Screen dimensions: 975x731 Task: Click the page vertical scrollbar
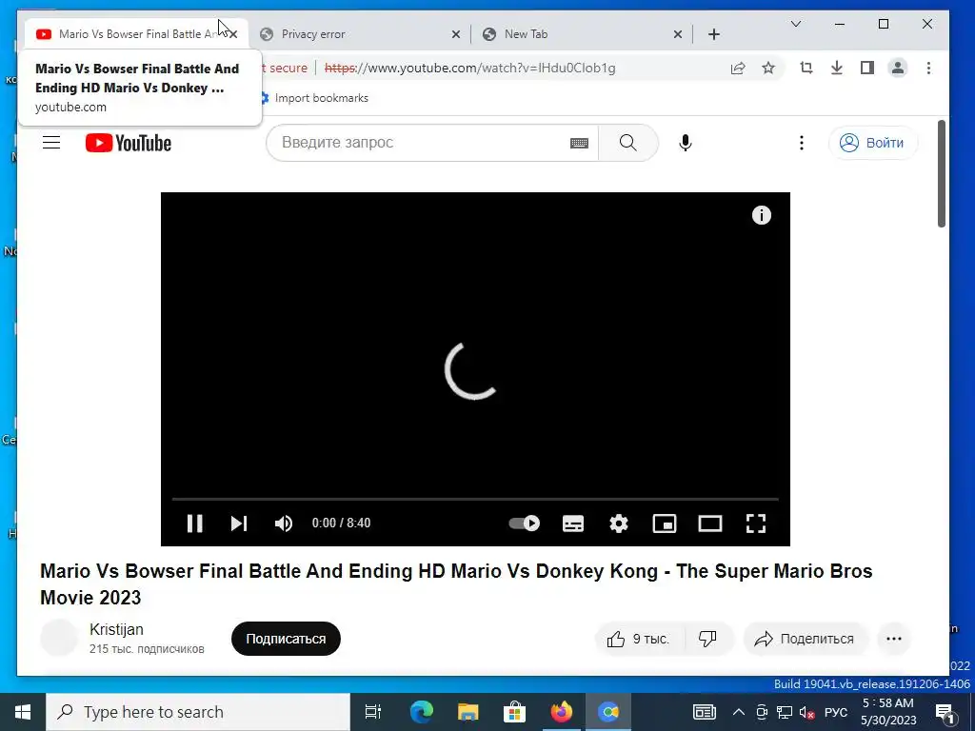942,174
